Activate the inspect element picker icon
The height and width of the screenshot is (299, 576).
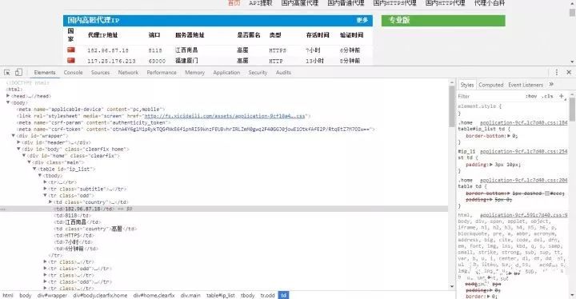point(7,73)
